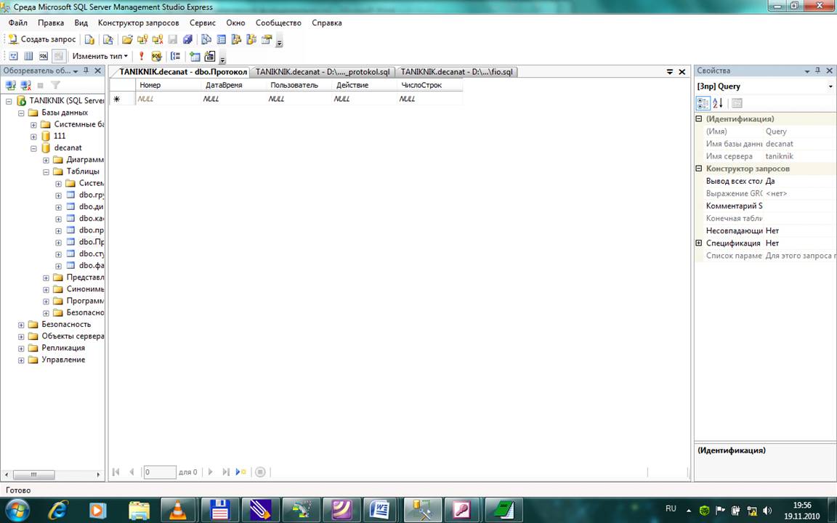Click the add table icon in toolbar
This screenshot has height=523, width=837.
click(x=195, y=56)
